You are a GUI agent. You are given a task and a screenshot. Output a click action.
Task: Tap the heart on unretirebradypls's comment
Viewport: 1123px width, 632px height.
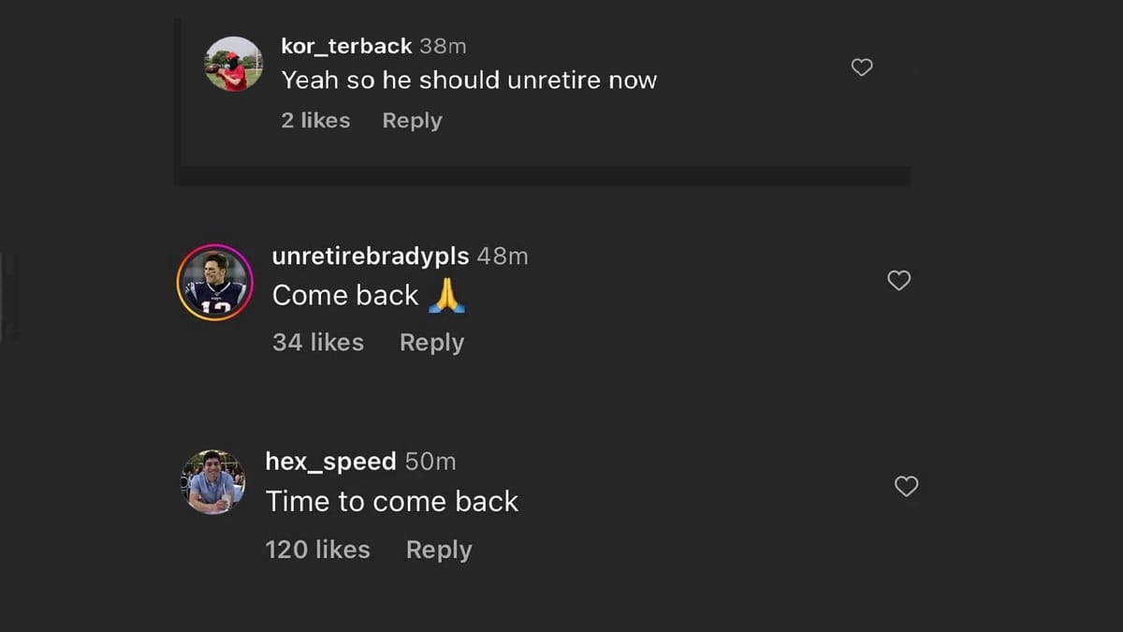point(898,281)
